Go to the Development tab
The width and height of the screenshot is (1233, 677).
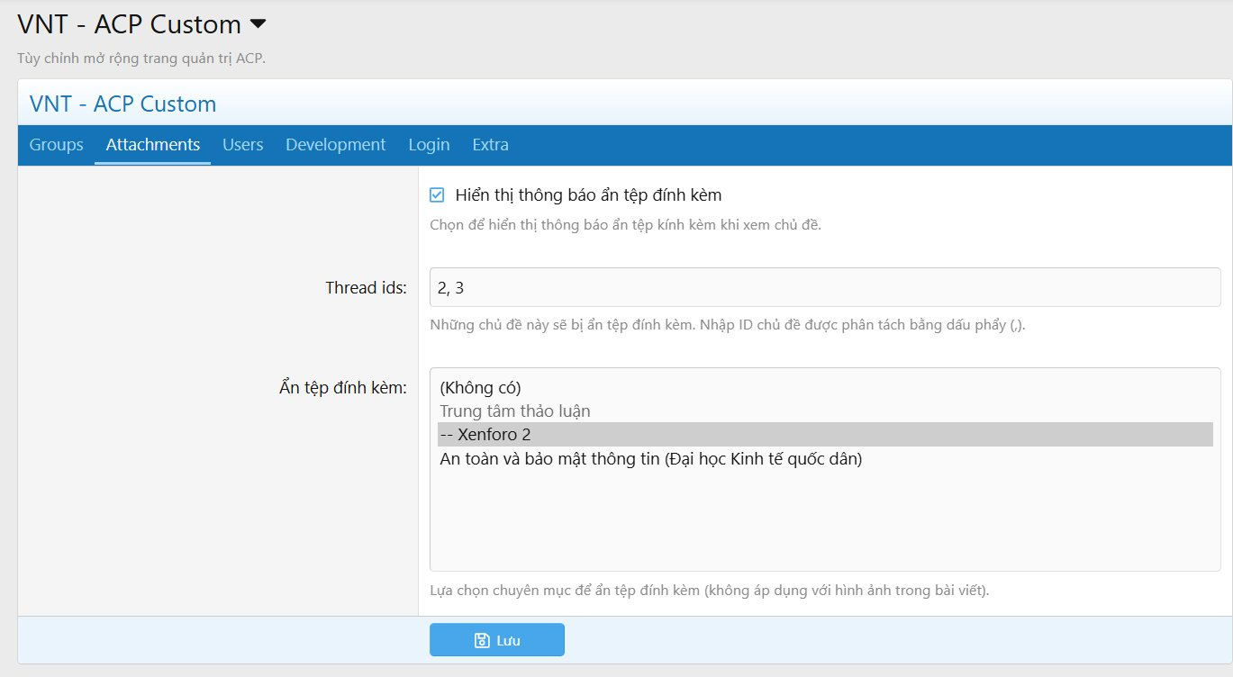point(336,145)
